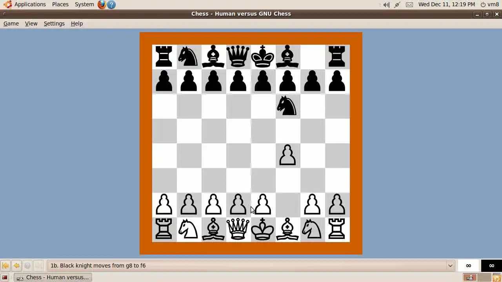Viewport: 502px width, 282px height.
Task: Select the black pawn on f7
Action: 287,81
